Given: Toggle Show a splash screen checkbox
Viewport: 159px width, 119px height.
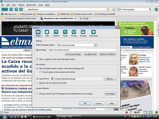Looking at the screenshot, I should click(x=37, y=59).
